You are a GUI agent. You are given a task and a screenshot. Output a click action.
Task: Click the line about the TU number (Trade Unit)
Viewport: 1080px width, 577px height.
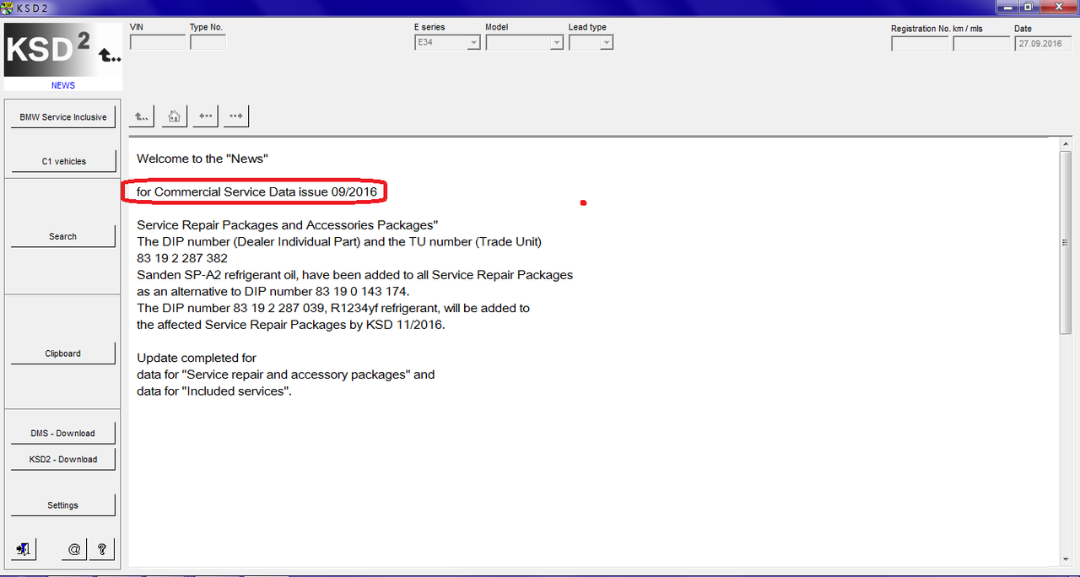(339, 241)
